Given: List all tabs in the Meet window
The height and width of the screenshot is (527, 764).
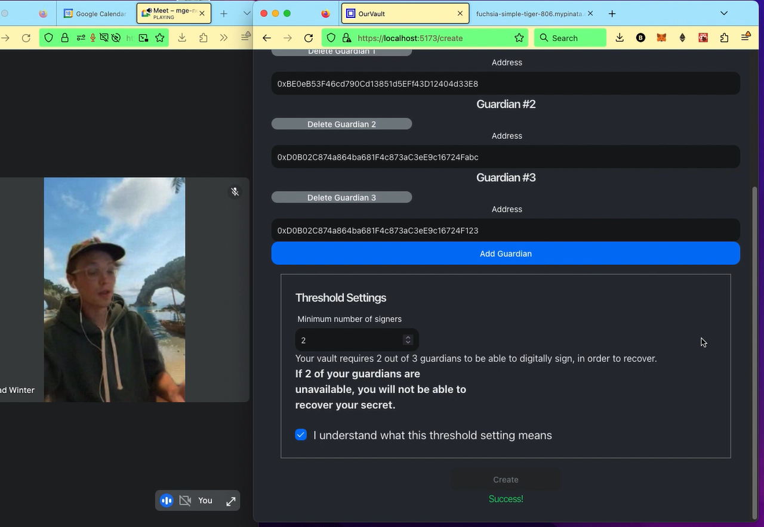Looking at the screenshot, I should (x=247, y=13).
